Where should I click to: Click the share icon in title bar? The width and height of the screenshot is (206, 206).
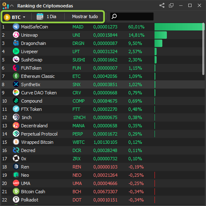tap(162, 5)
